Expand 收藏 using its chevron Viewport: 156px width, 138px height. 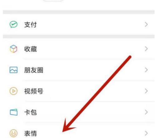146,49
